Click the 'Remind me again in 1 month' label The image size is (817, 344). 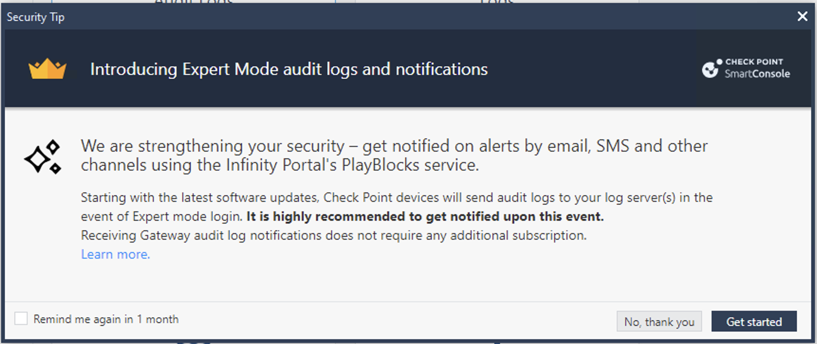tap(106, 319)
